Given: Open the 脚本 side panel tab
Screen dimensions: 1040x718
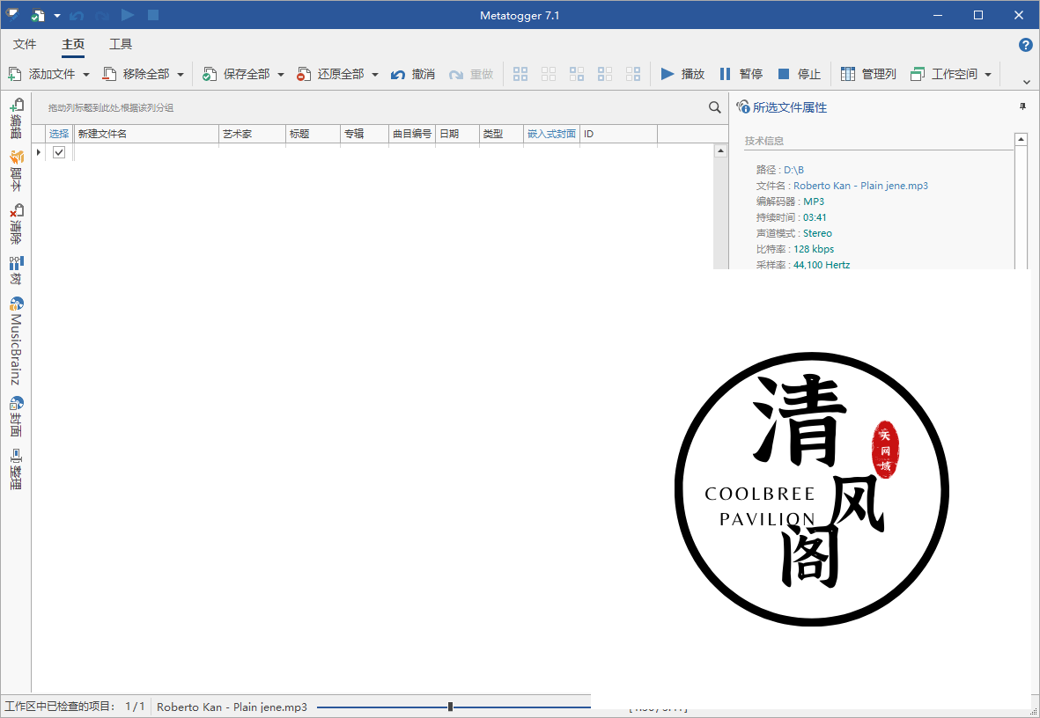Looking at the screenshot, I should point(16,171).
